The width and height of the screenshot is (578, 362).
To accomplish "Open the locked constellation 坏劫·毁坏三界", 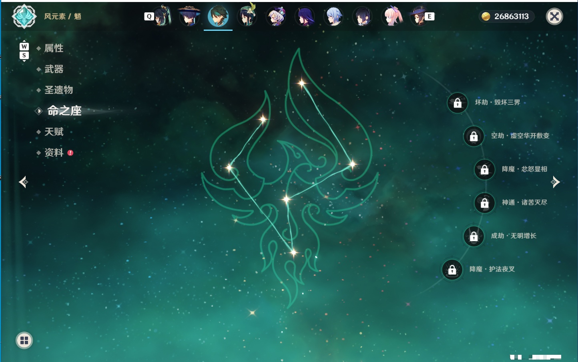I will 458,103.
